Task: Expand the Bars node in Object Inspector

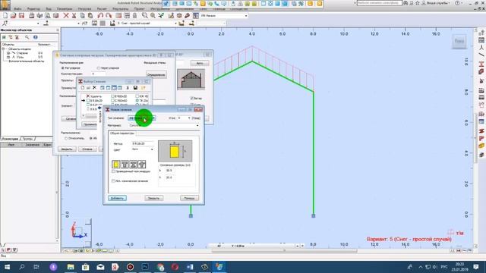Action: pos(8,53)
